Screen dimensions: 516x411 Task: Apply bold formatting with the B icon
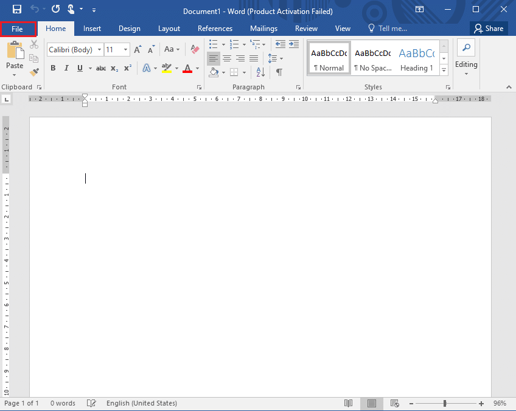pyautogui.click(x=53, y=68)
